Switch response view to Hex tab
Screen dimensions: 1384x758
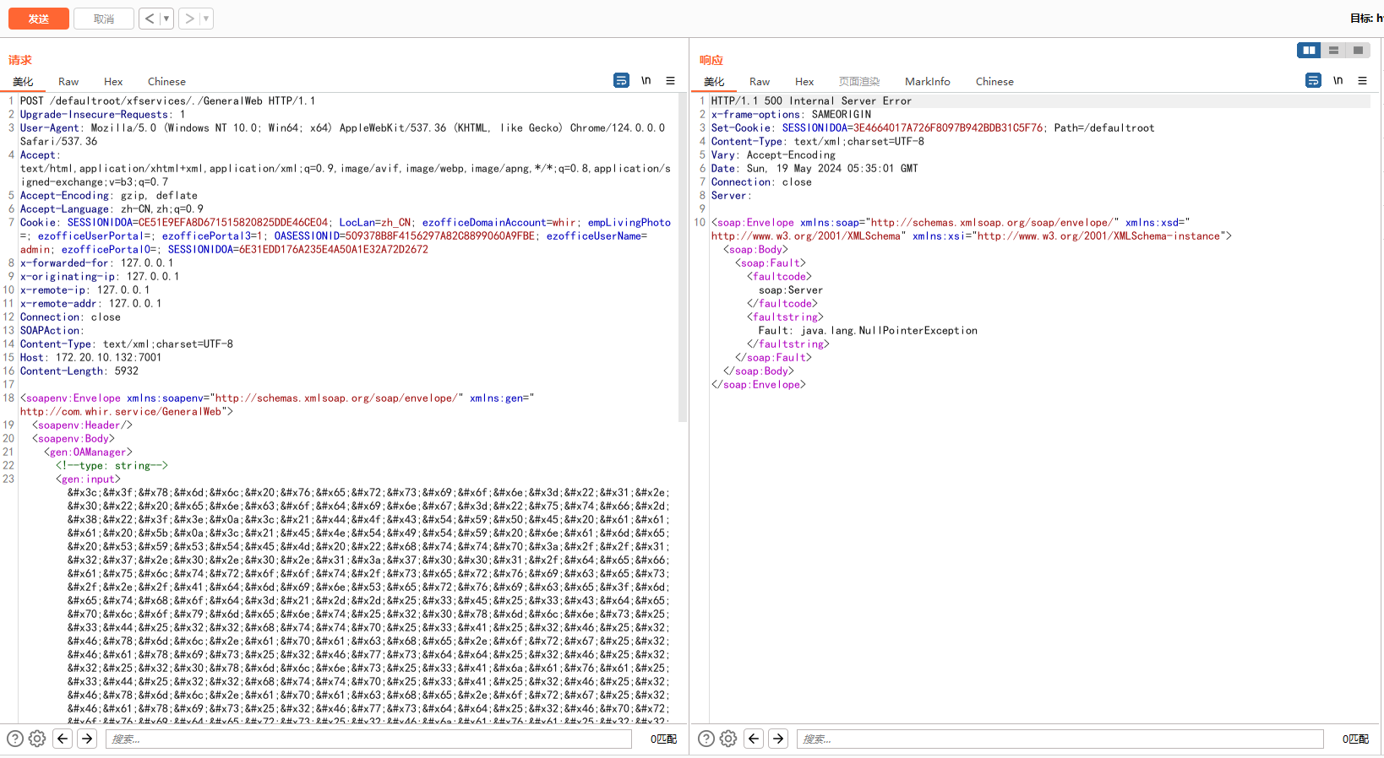(x=804, y=82)
